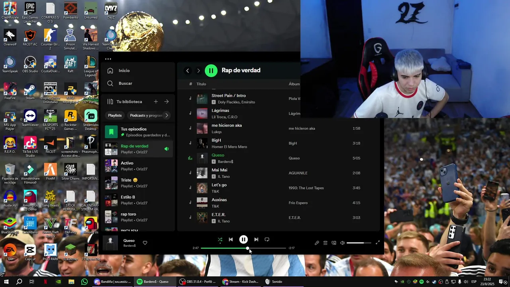This screenshot has width=510, height=287.
Task: Filter library by Podcasts y programas
Action: point(146,115)
